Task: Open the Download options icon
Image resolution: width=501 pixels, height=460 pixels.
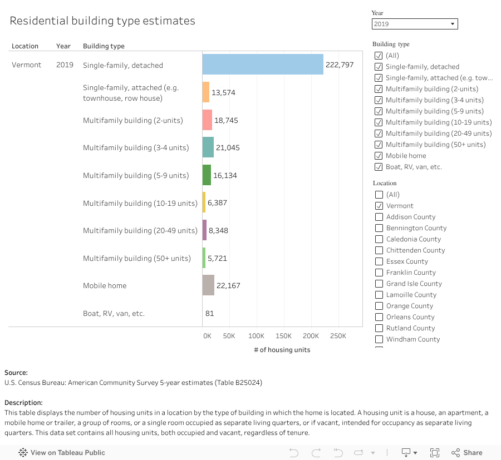Action: pyautogui.click(x=405, y=452)
